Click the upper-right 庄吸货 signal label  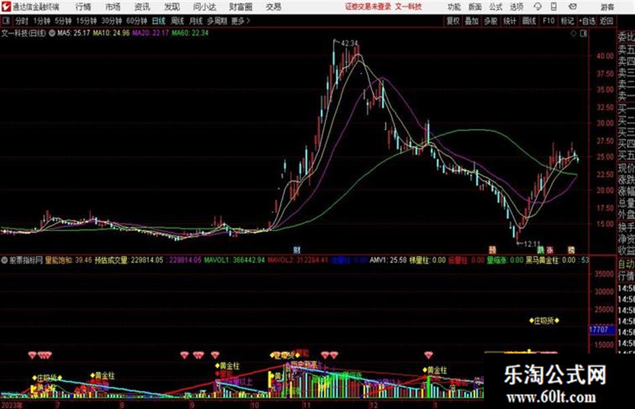coord(544,321)
